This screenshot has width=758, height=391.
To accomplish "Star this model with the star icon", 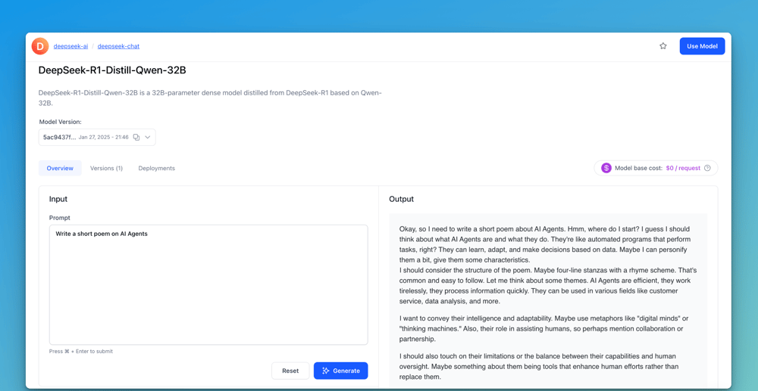I will pyautogui.click(x=663, y=46).
